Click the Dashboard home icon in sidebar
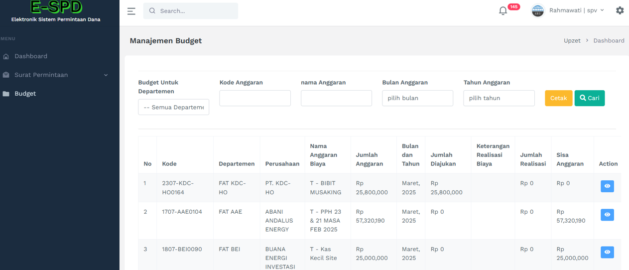This screenshot has height=270, width=629. (6, 56)
